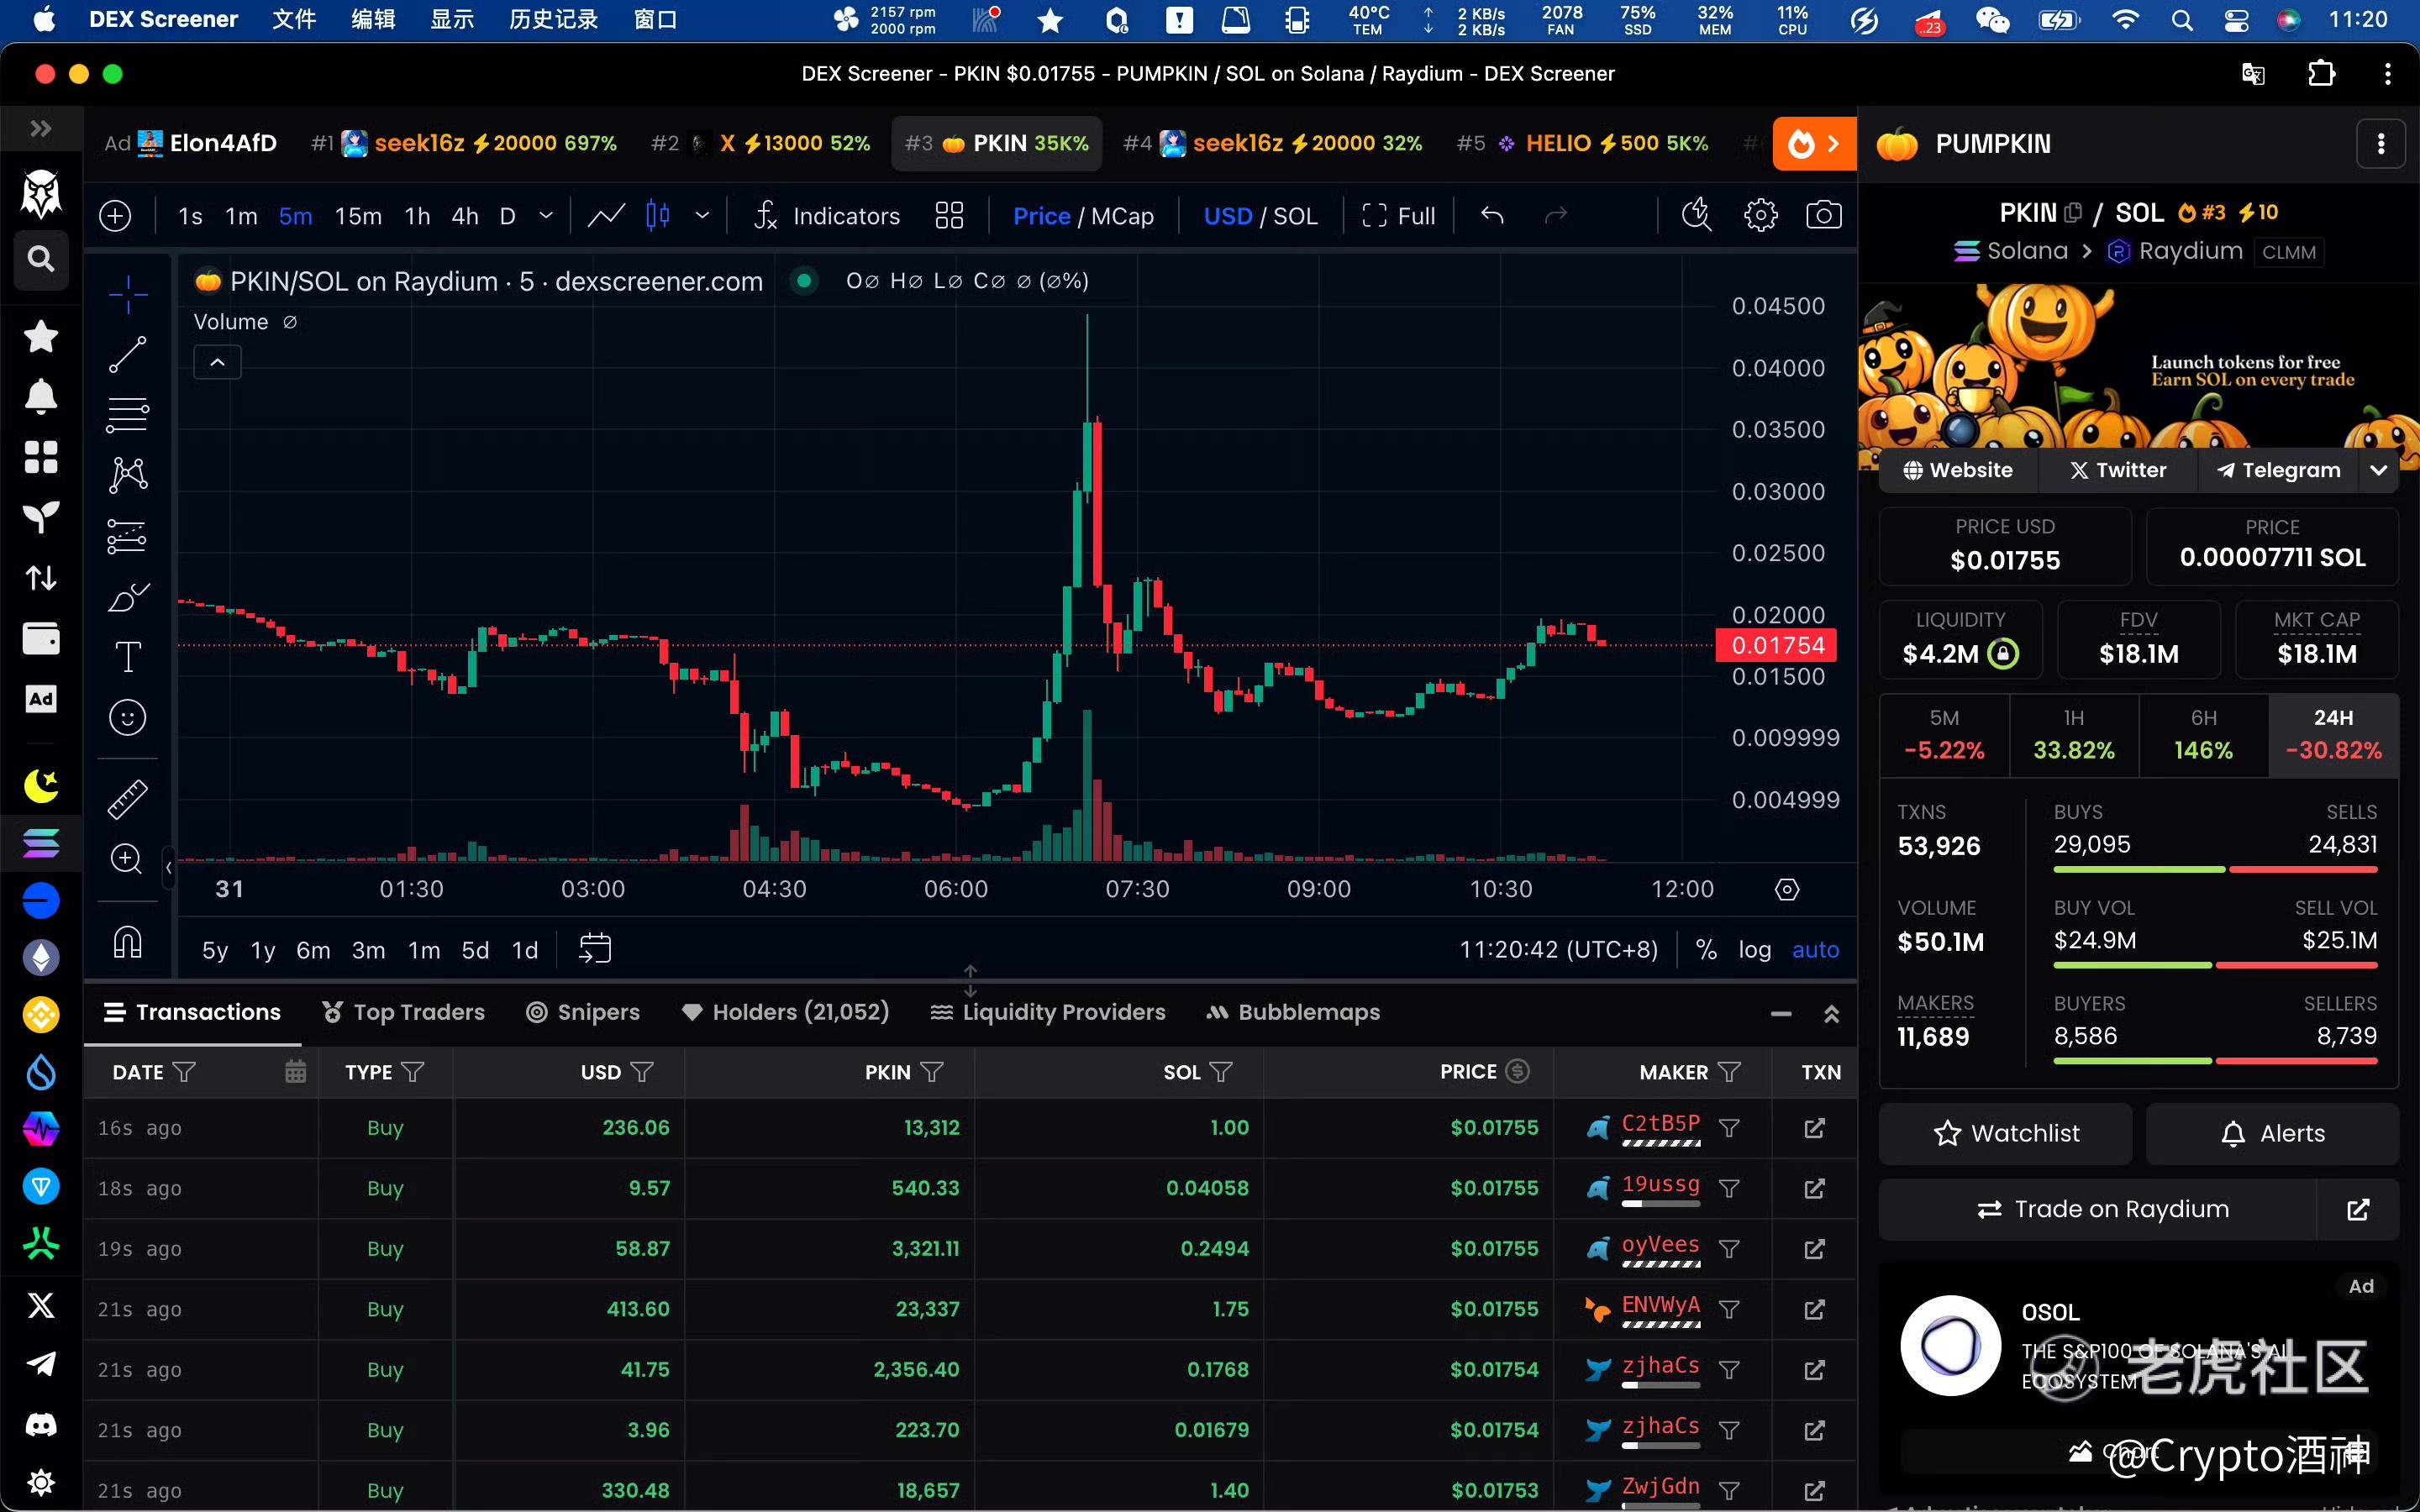Open the chart style dropdown arrow

tap(702, 216)
